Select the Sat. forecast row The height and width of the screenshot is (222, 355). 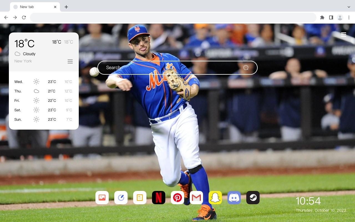tap(44, 110)
